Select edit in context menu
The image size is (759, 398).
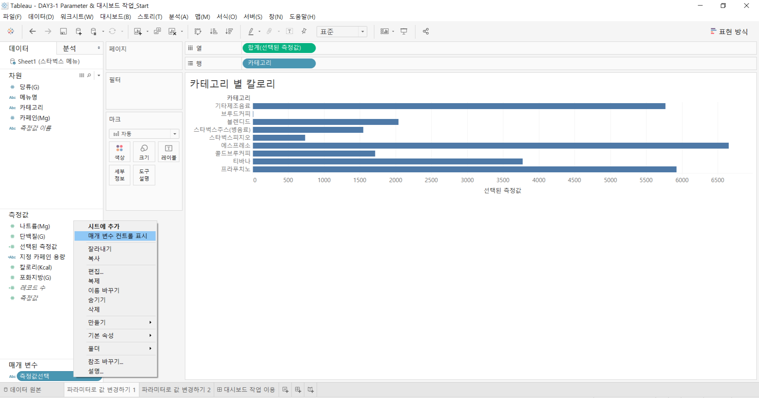(115, 272)
